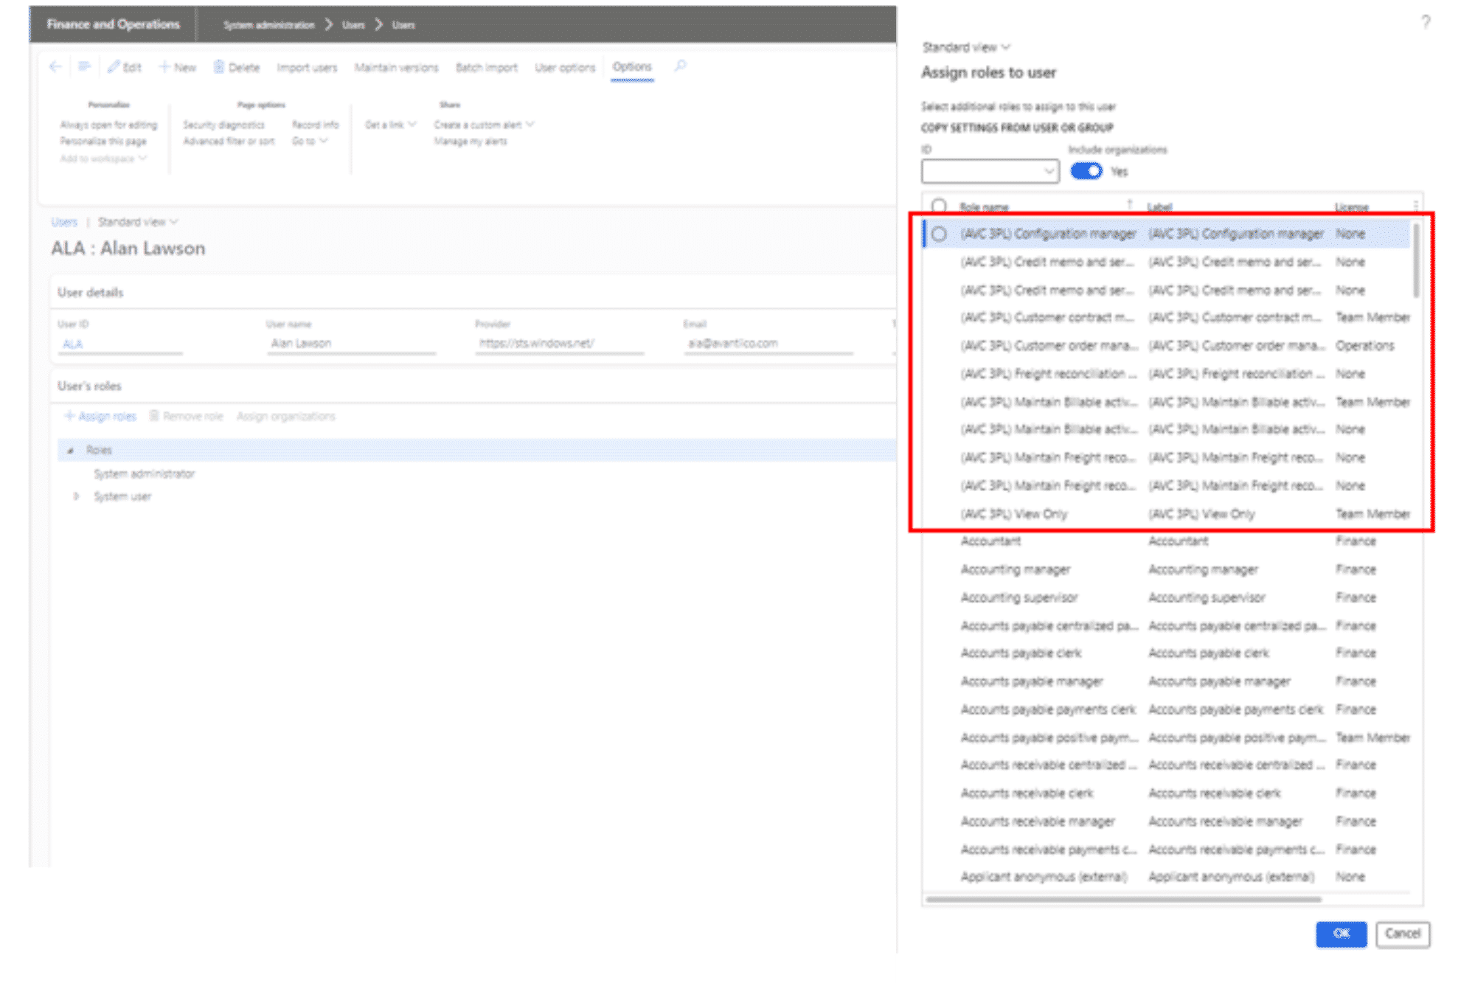Click the Provider field

[559, 344]
